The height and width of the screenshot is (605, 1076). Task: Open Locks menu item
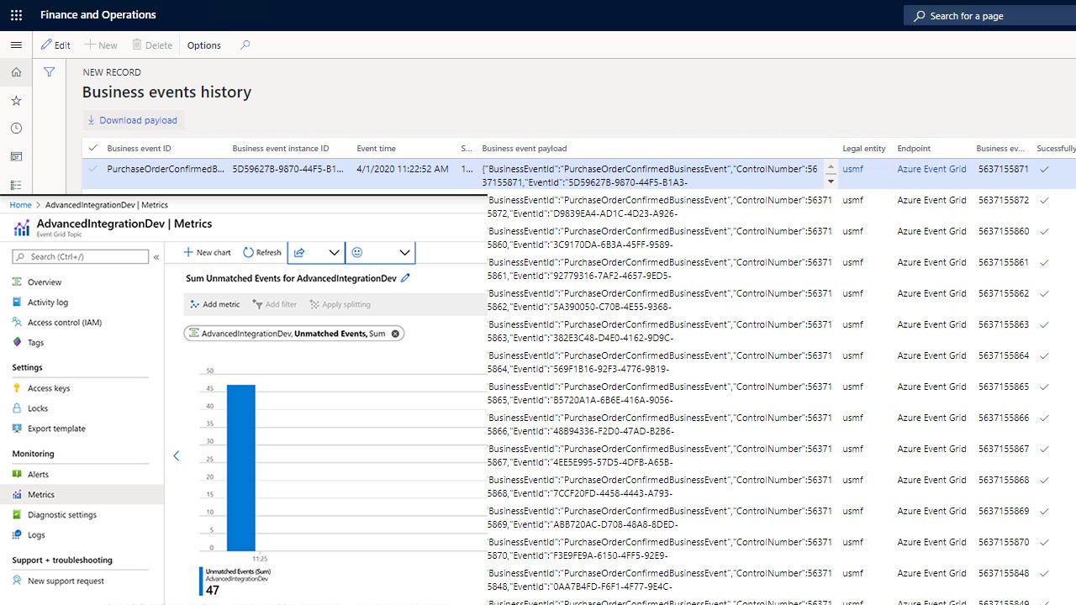[38, 408]
